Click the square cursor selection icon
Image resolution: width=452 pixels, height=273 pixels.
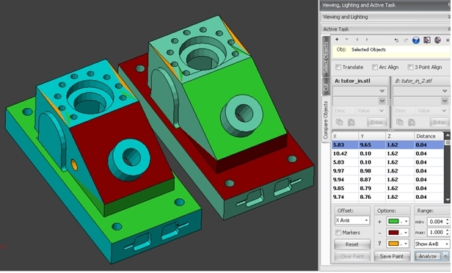[426, 40]
